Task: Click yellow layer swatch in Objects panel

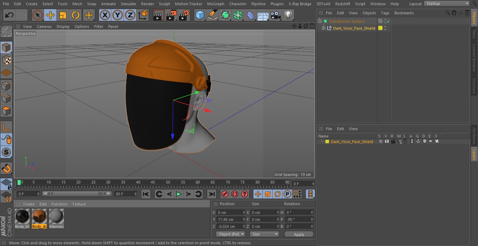Action: 380,28
